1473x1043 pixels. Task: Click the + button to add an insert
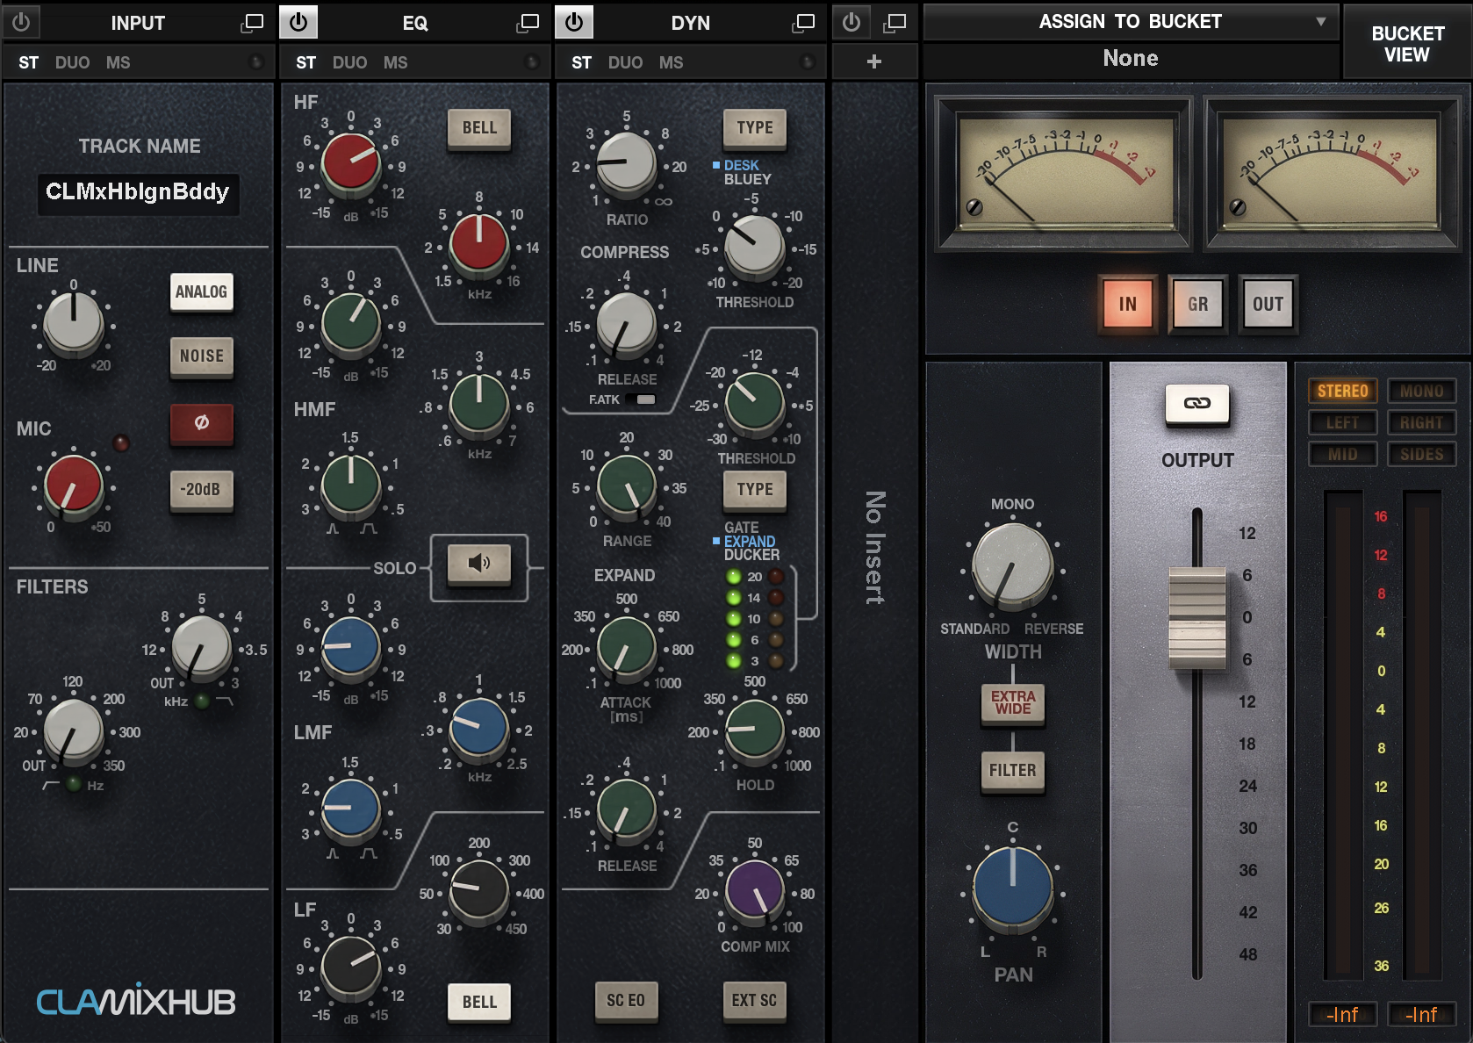873,61
